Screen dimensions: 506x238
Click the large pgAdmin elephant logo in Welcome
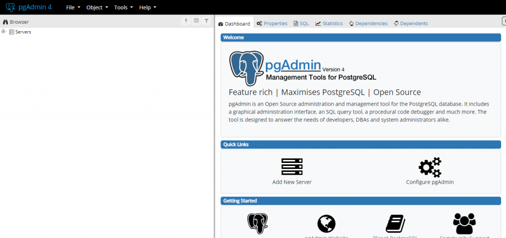(247, 68)
